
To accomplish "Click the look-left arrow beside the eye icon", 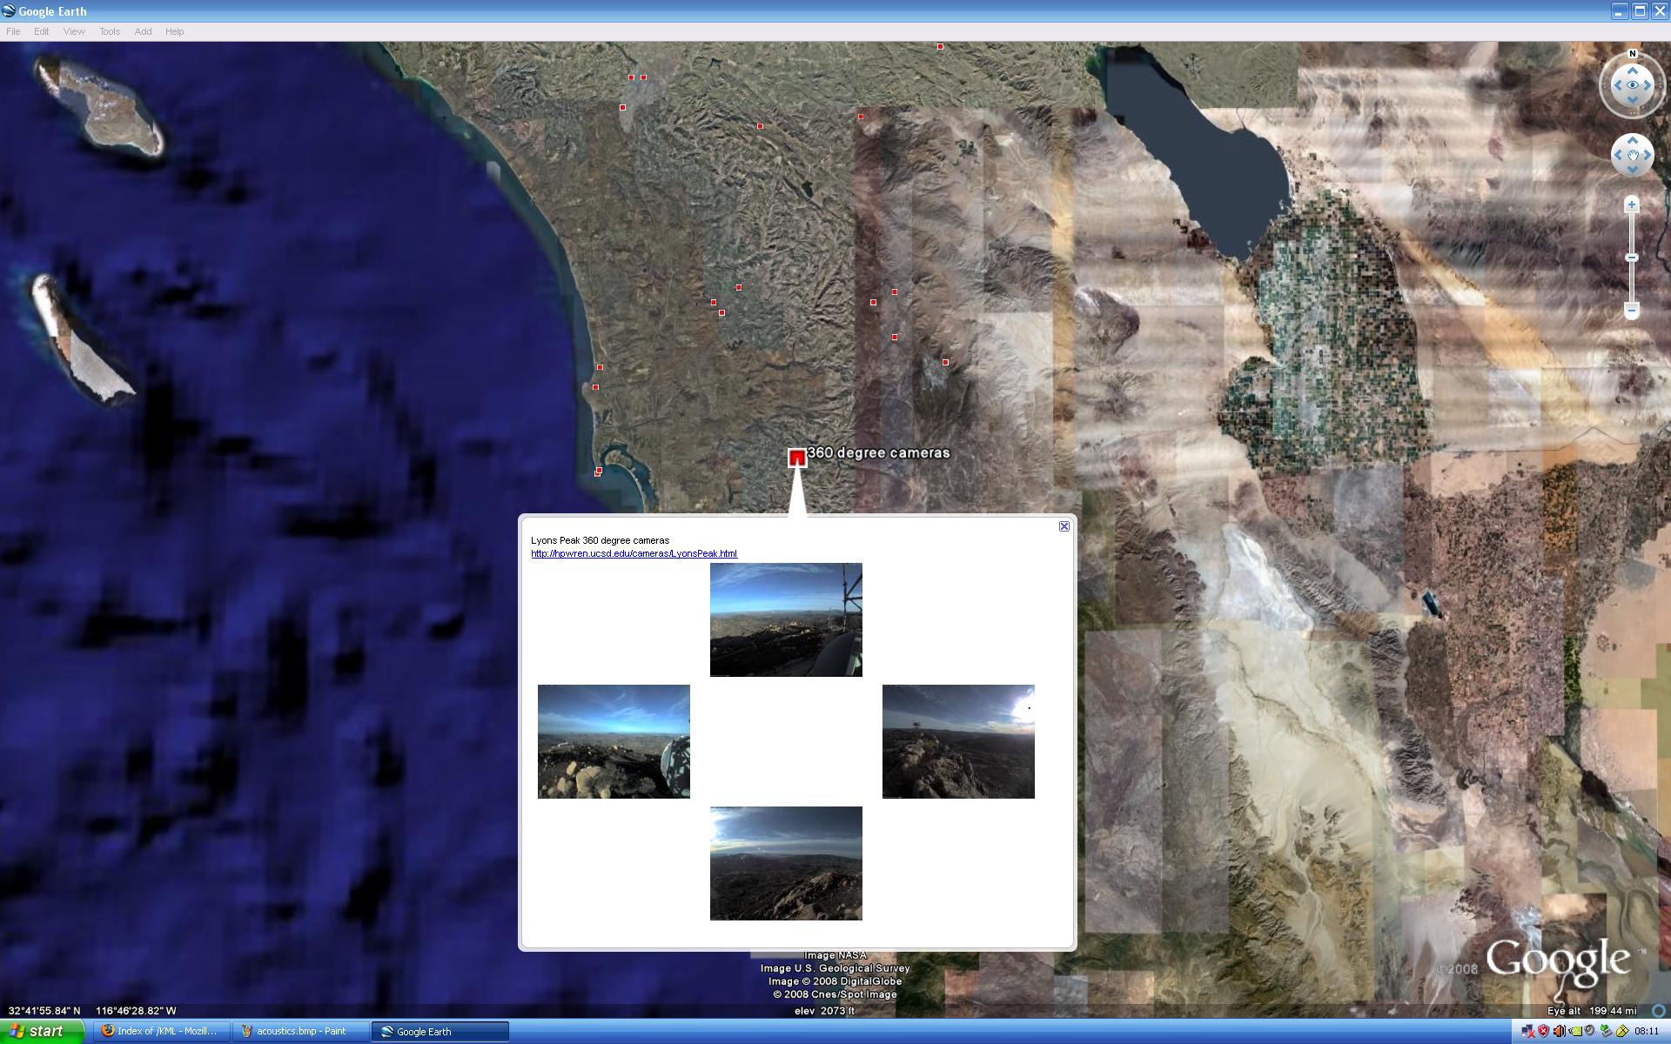I will 1616,85.
